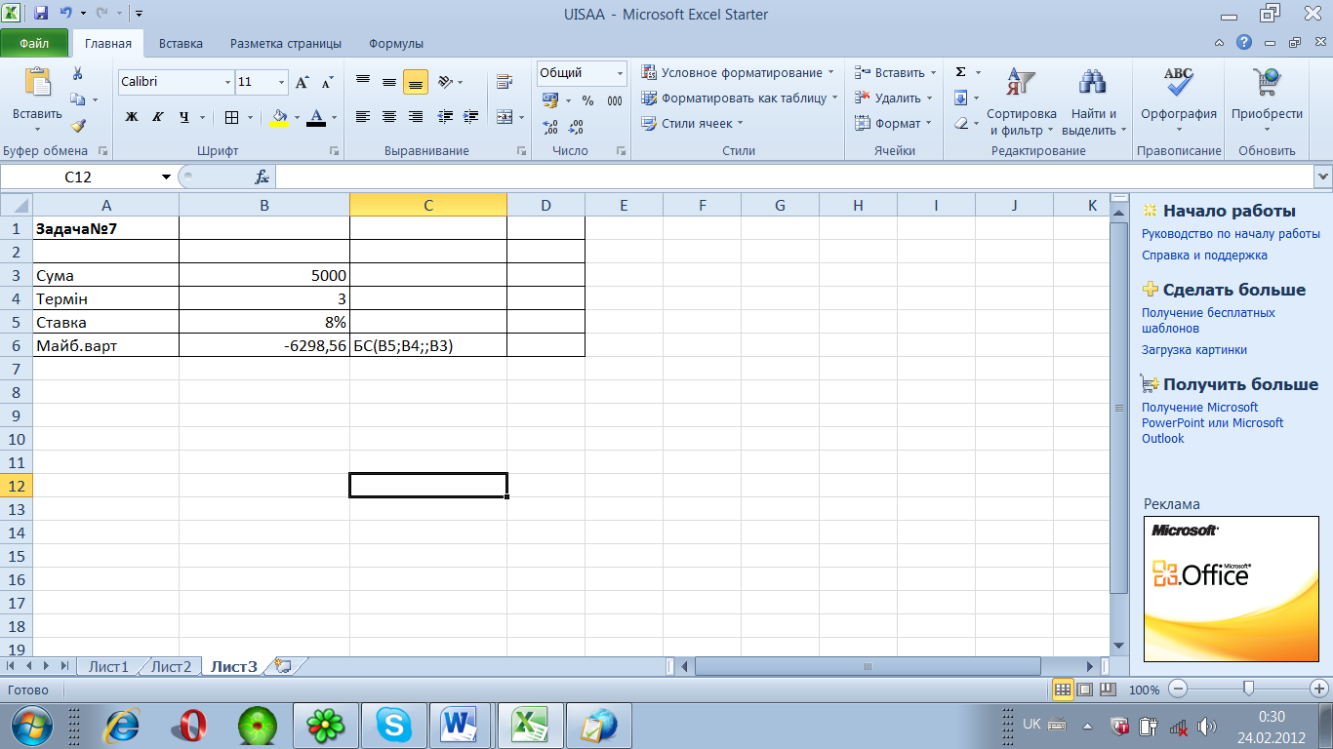Click the AutoSum sigma icon
Image resolution: width=1333 pixels, height=749 pixels.
pyautogui.click(x=960, y=72)
